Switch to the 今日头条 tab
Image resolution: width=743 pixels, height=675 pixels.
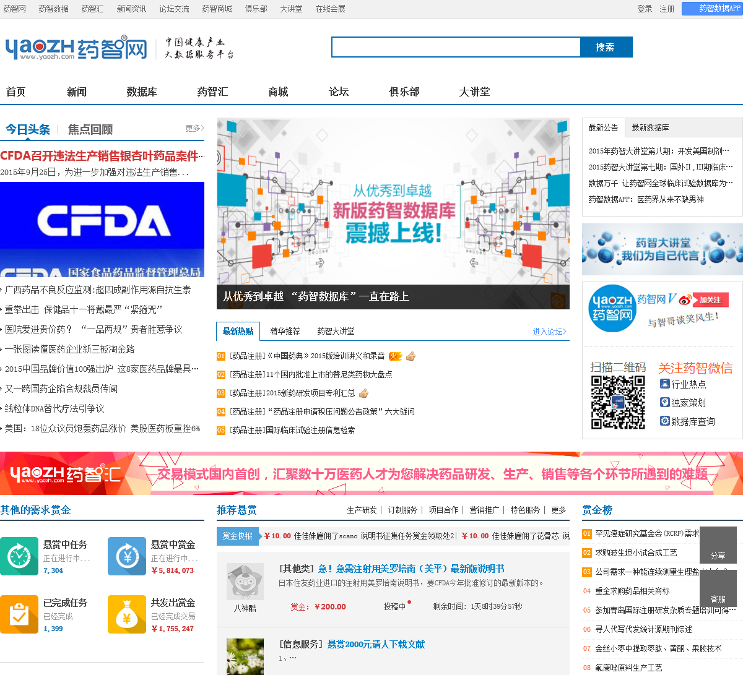[x=28, y=129]
